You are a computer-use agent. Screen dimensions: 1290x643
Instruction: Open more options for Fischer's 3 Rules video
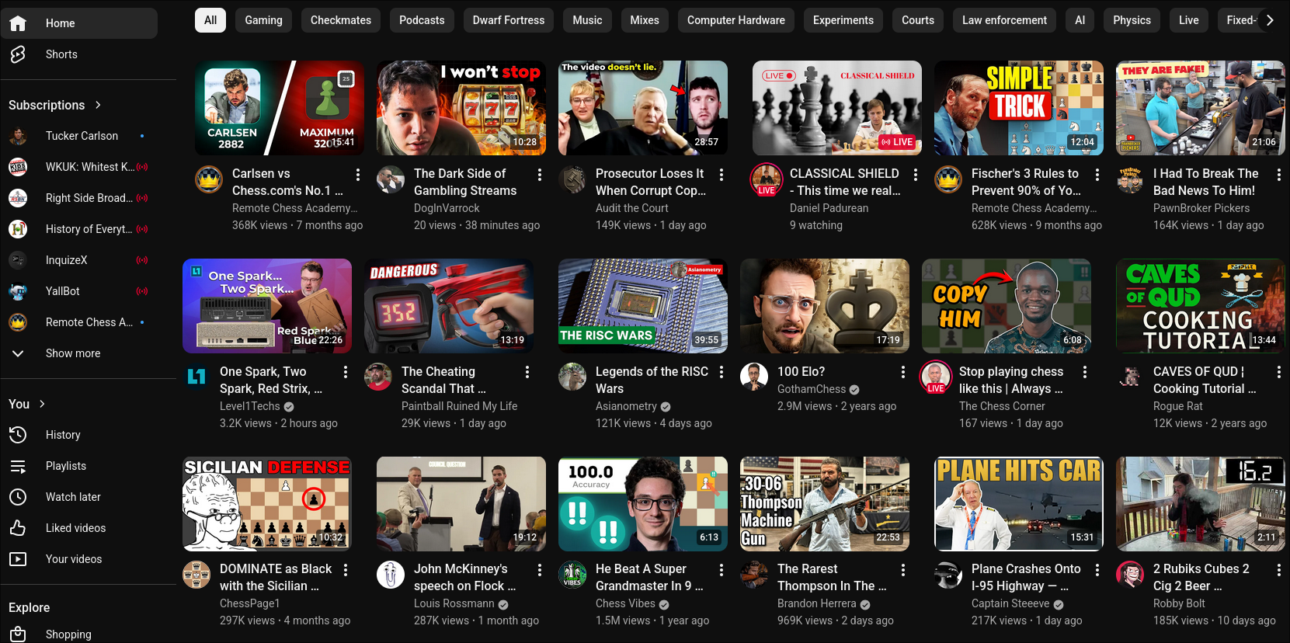click(x=1097, y=175)
